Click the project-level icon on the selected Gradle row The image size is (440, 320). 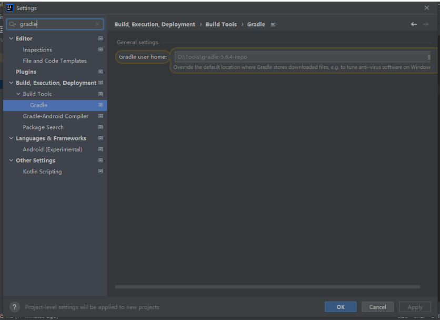pos(101,105)
